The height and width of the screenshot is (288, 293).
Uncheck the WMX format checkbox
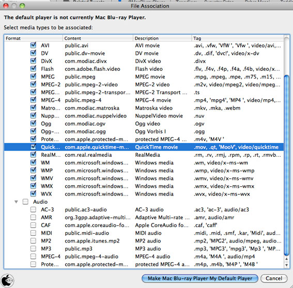(x=33, y=186)
